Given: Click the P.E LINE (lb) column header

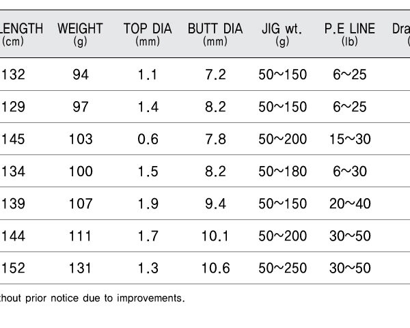Looking at the screenshot, I should (350, 35).
